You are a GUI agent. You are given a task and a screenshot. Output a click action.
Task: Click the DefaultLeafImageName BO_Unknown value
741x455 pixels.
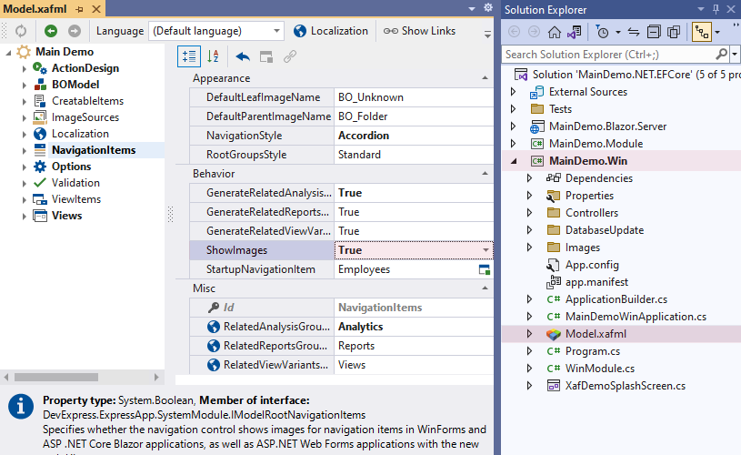click(x=413, y=97)
